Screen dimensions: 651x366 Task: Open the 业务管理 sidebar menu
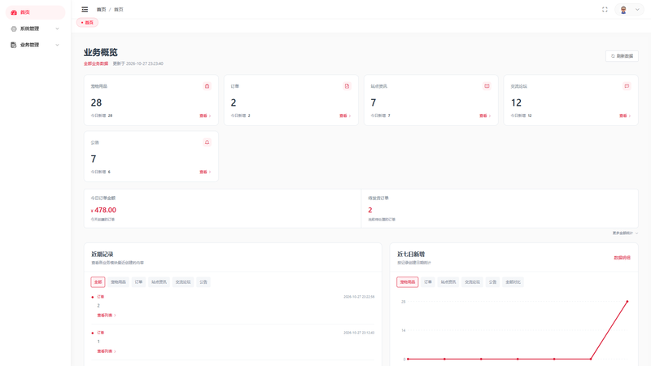(x=35, y=45)
